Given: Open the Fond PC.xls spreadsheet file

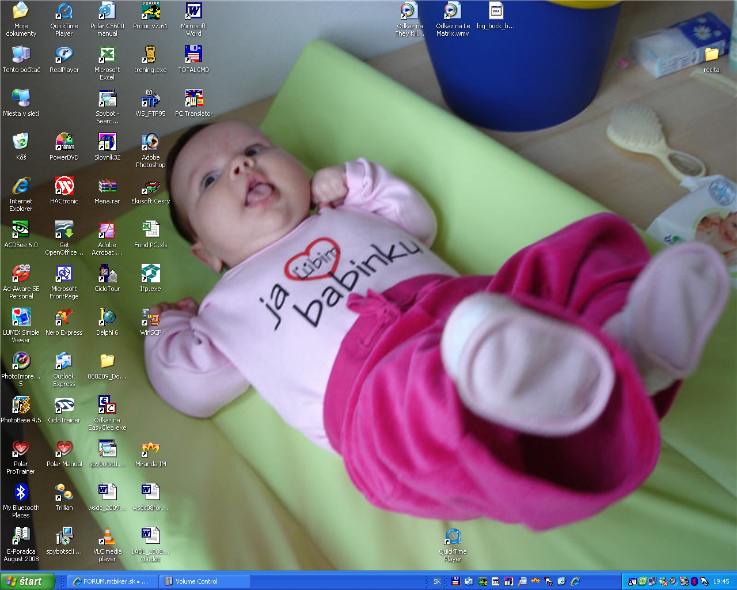Looking at the screenshot, I should pos(150,230).
